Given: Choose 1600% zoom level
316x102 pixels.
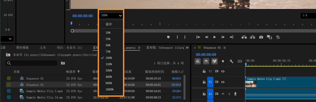Looking at the screenshot, I should [110, 89].
